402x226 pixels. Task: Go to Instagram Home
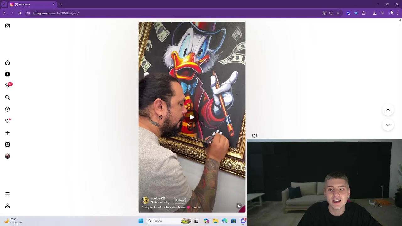pyautogui.click(x=8, y=62)
